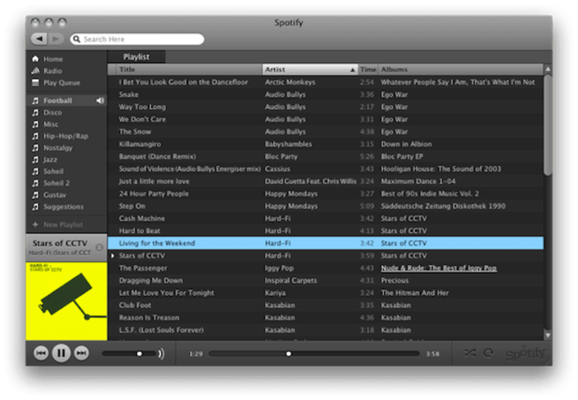Toggle repeat mode
This screenshot has width=578, height=400.
tap(488, 353)
